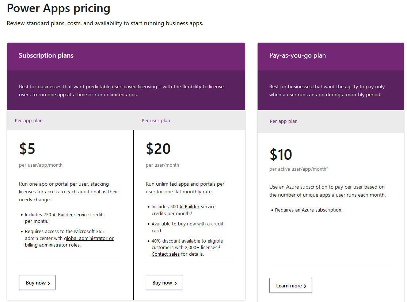Click the $20 price text
Image resolution: width=407 pixels, height=302 pixels.
(x=158, y=149)
